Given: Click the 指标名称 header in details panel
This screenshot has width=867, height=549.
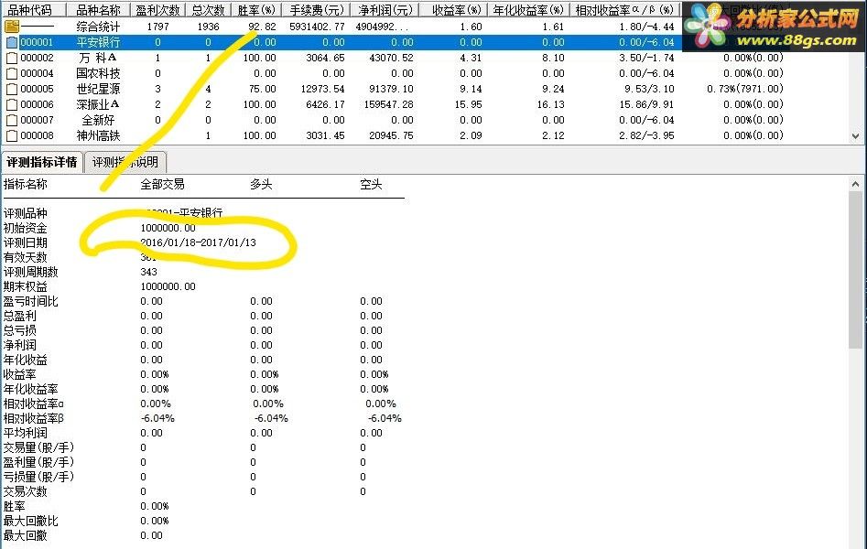Looking at the screenshot, I should (x=26, y=184).
